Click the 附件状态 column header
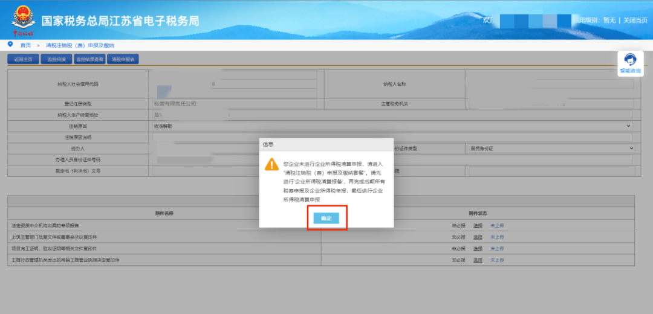The height and width of the screenshot is (314, 653). (x=478, y=213)
